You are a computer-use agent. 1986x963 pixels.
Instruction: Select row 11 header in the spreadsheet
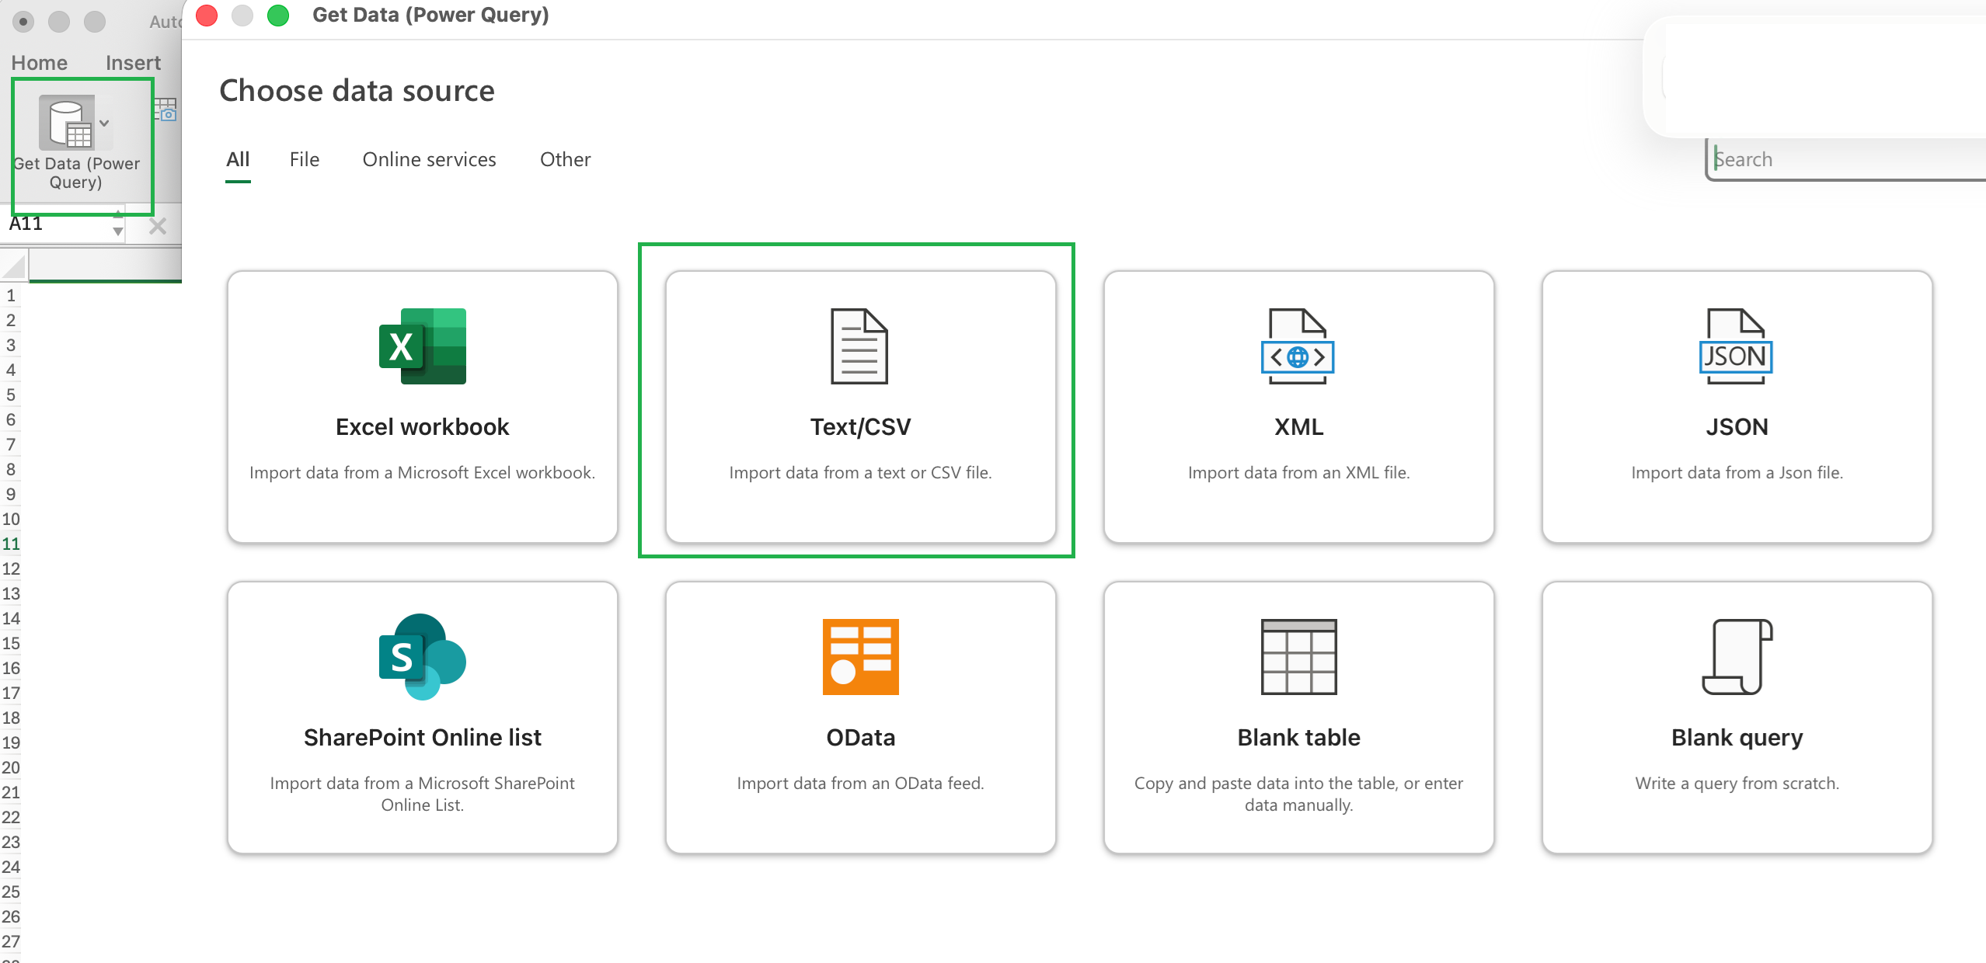(11, 544)
